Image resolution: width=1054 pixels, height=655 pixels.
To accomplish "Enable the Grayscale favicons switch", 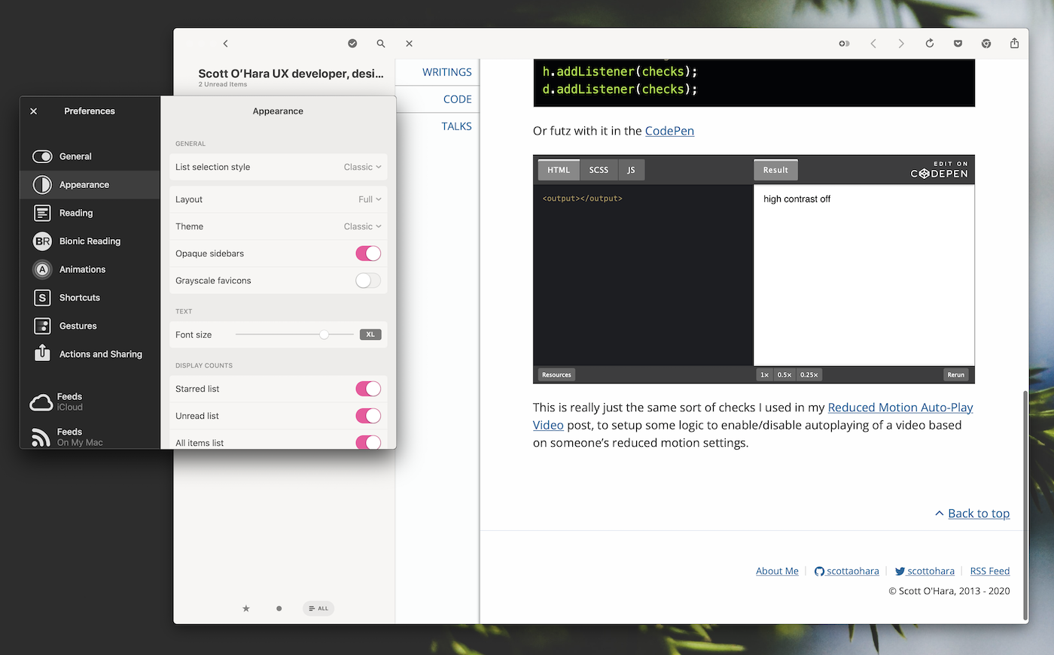I will 368,280.
